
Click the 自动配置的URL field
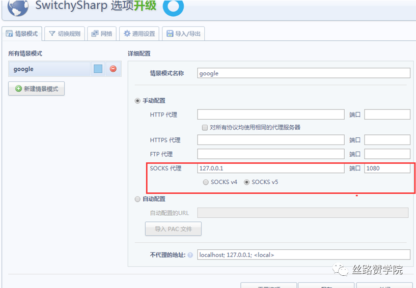coord(303,213)
